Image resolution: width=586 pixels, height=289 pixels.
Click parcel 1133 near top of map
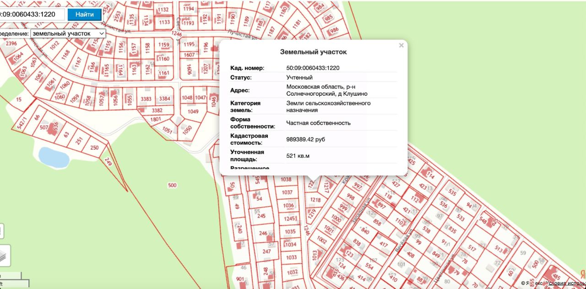pos(164,22)
